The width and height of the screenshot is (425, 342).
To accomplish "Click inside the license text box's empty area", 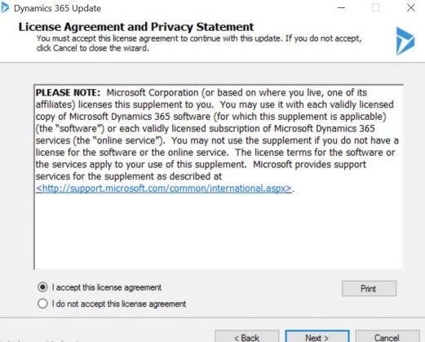I will [x=219, y=231].
